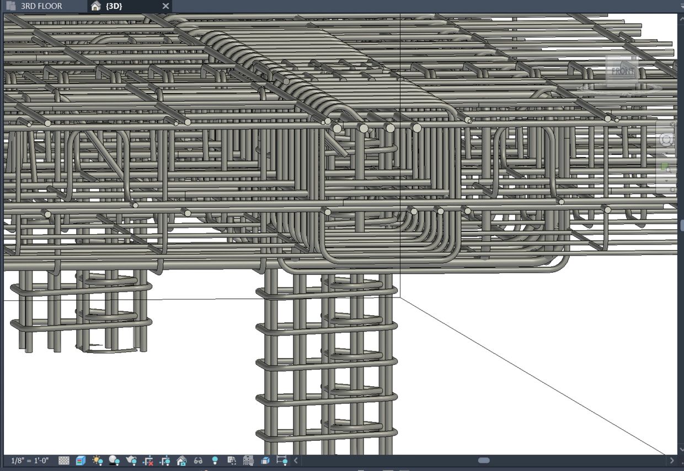Click FRONT face on the ViewCube

click(622, 71)
